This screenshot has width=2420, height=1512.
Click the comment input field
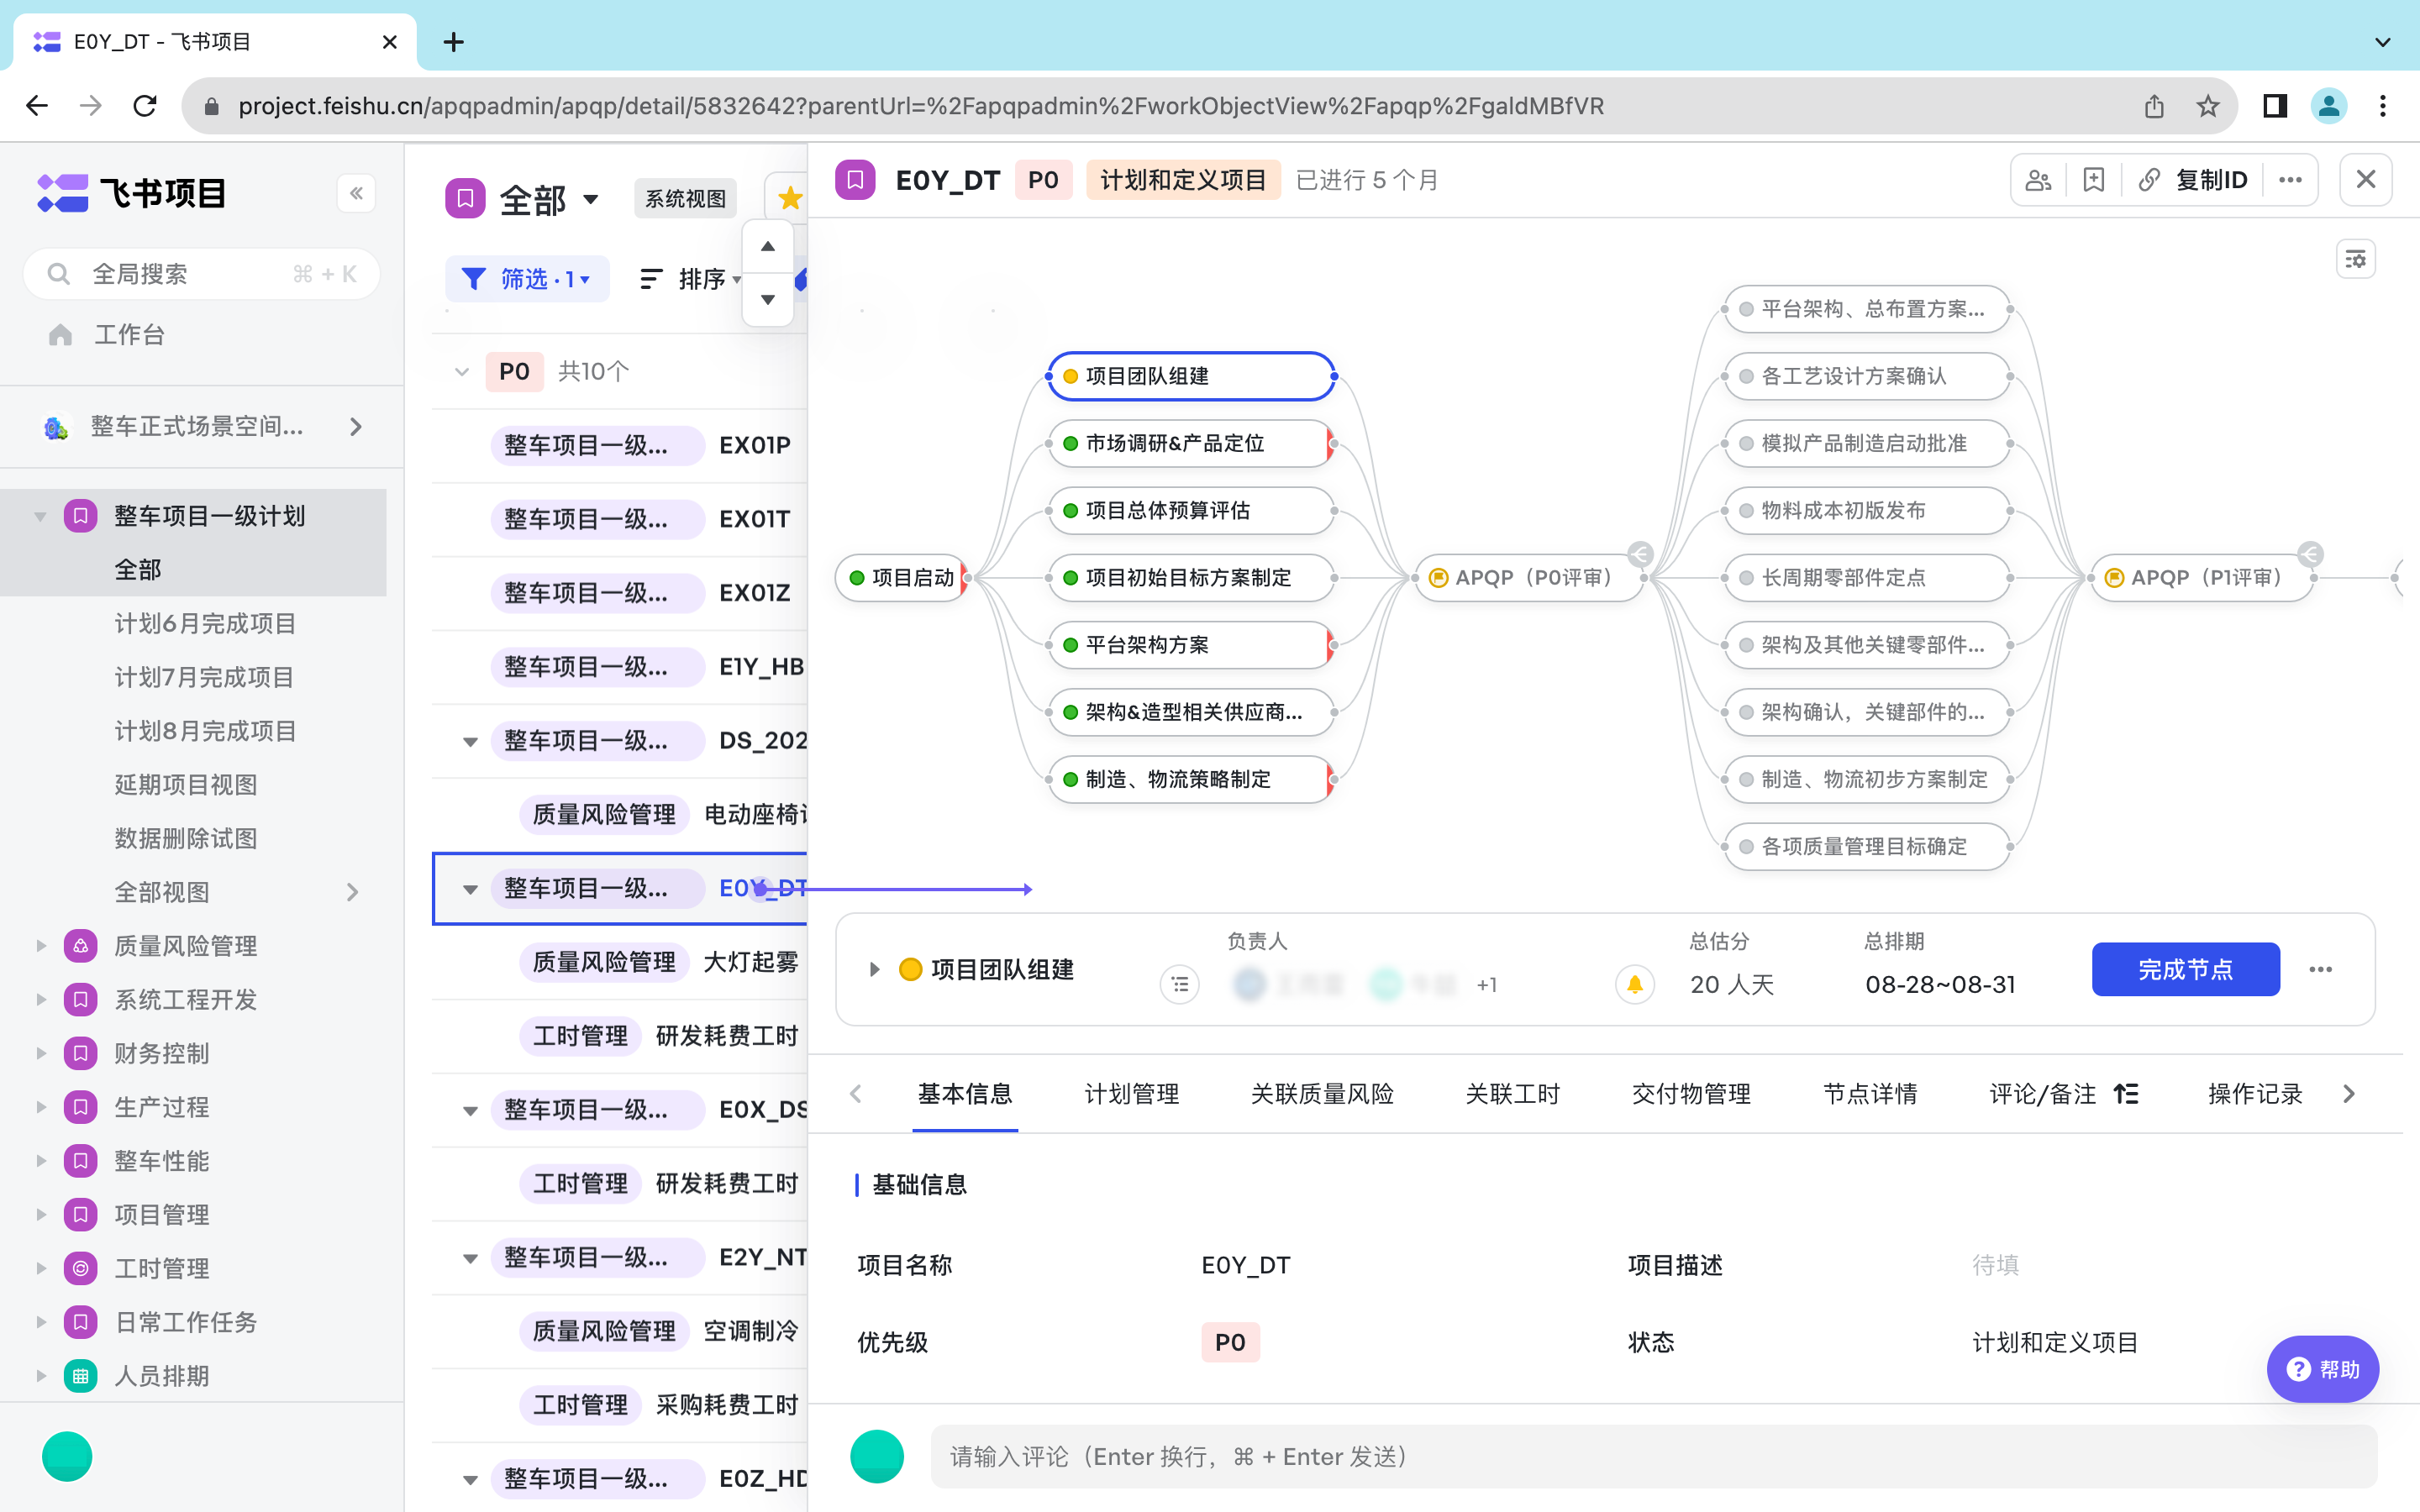click(1650, 1456)
